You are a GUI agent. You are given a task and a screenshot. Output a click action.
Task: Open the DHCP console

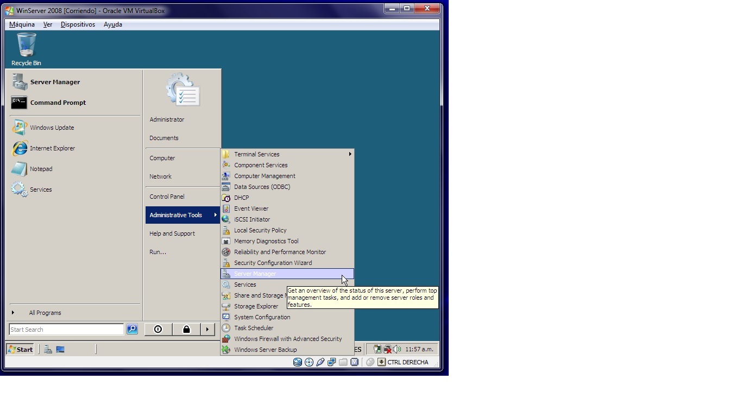pyautogui.click(x=287, y=198)
